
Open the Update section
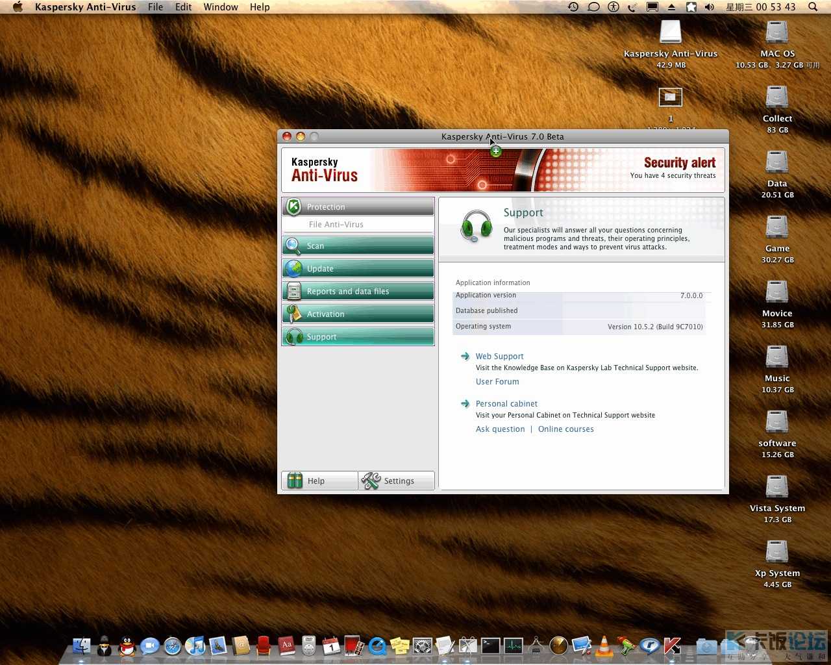coord(358,268)
